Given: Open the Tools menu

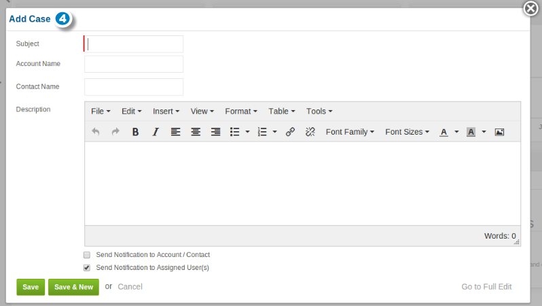Looking at the screenshot, I should tap(319, 112).
